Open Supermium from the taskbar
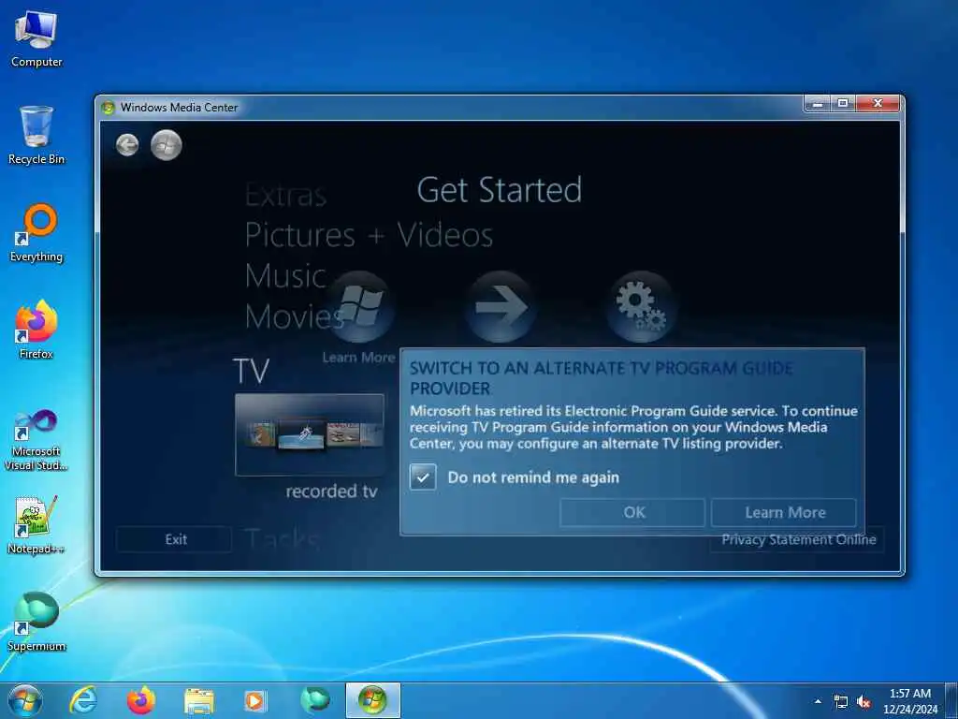Screen dimensions: 958x719 coord(314,700)
